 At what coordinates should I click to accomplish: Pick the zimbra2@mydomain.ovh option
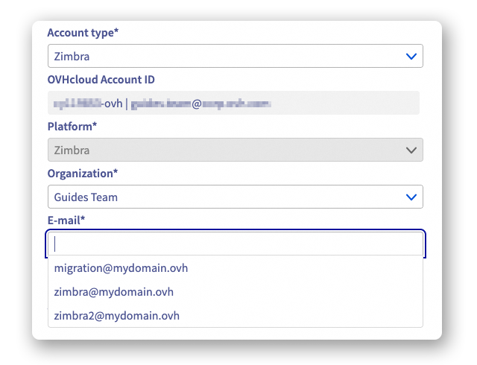point(116,316)
